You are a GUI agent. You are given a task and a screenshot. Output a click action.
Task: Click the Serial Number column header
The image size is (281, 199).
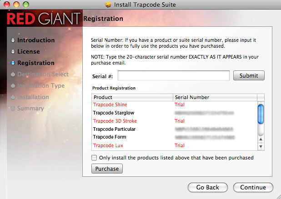(x=215, y=97)
